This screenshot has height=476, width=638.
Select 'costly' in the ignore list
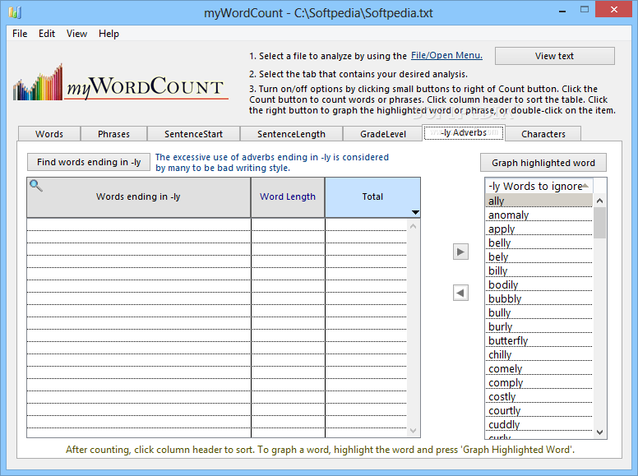tap(539, 396)
